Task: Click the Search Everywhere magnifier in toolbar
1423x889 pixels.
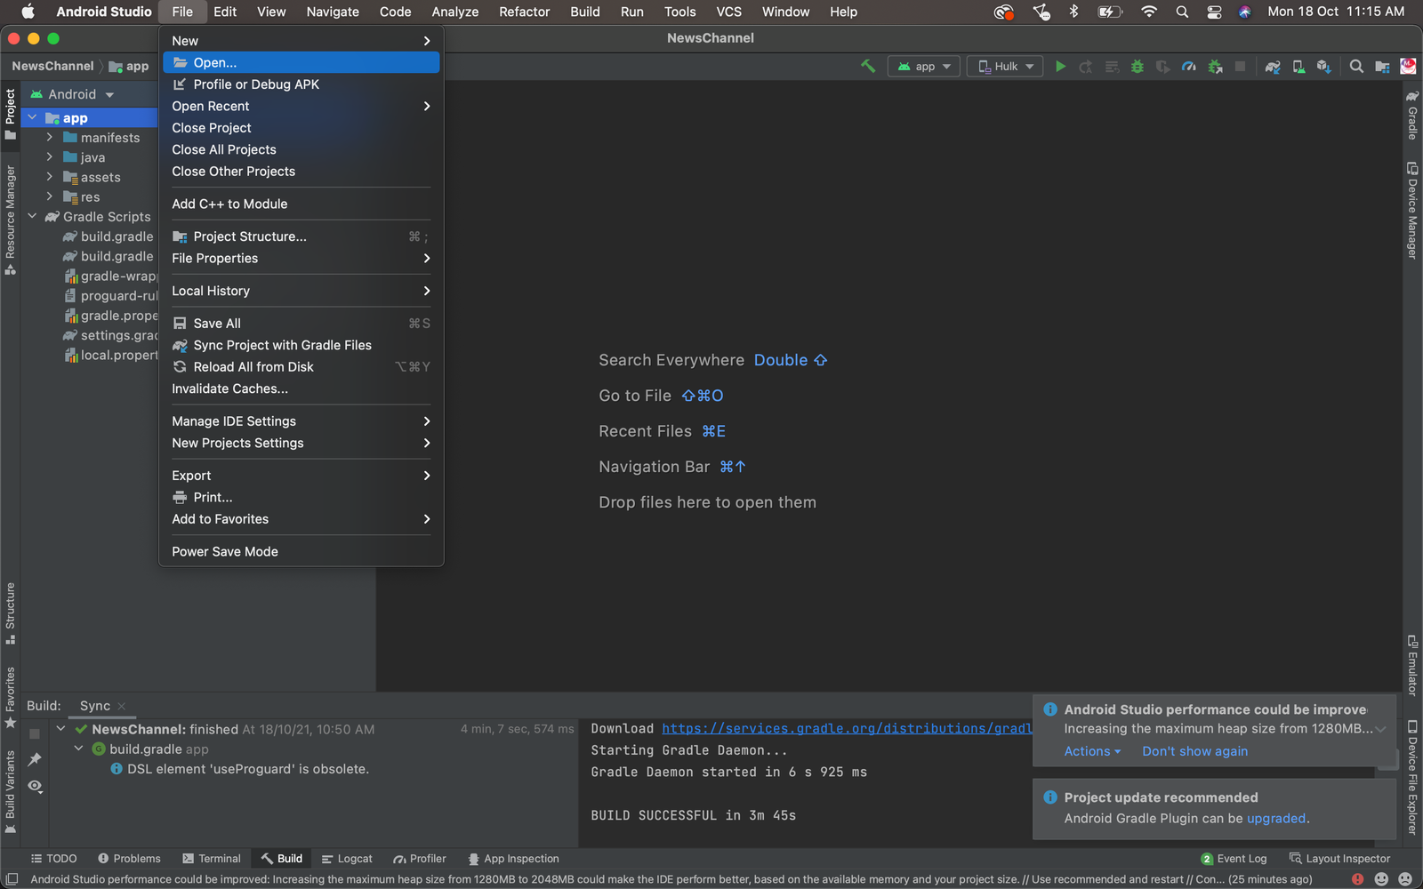Action: tap(1356, 67)
